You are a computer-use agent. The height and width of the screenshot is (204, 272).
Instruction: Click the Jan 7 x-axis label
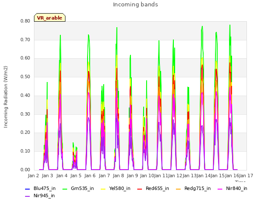(x=105, y=176)
